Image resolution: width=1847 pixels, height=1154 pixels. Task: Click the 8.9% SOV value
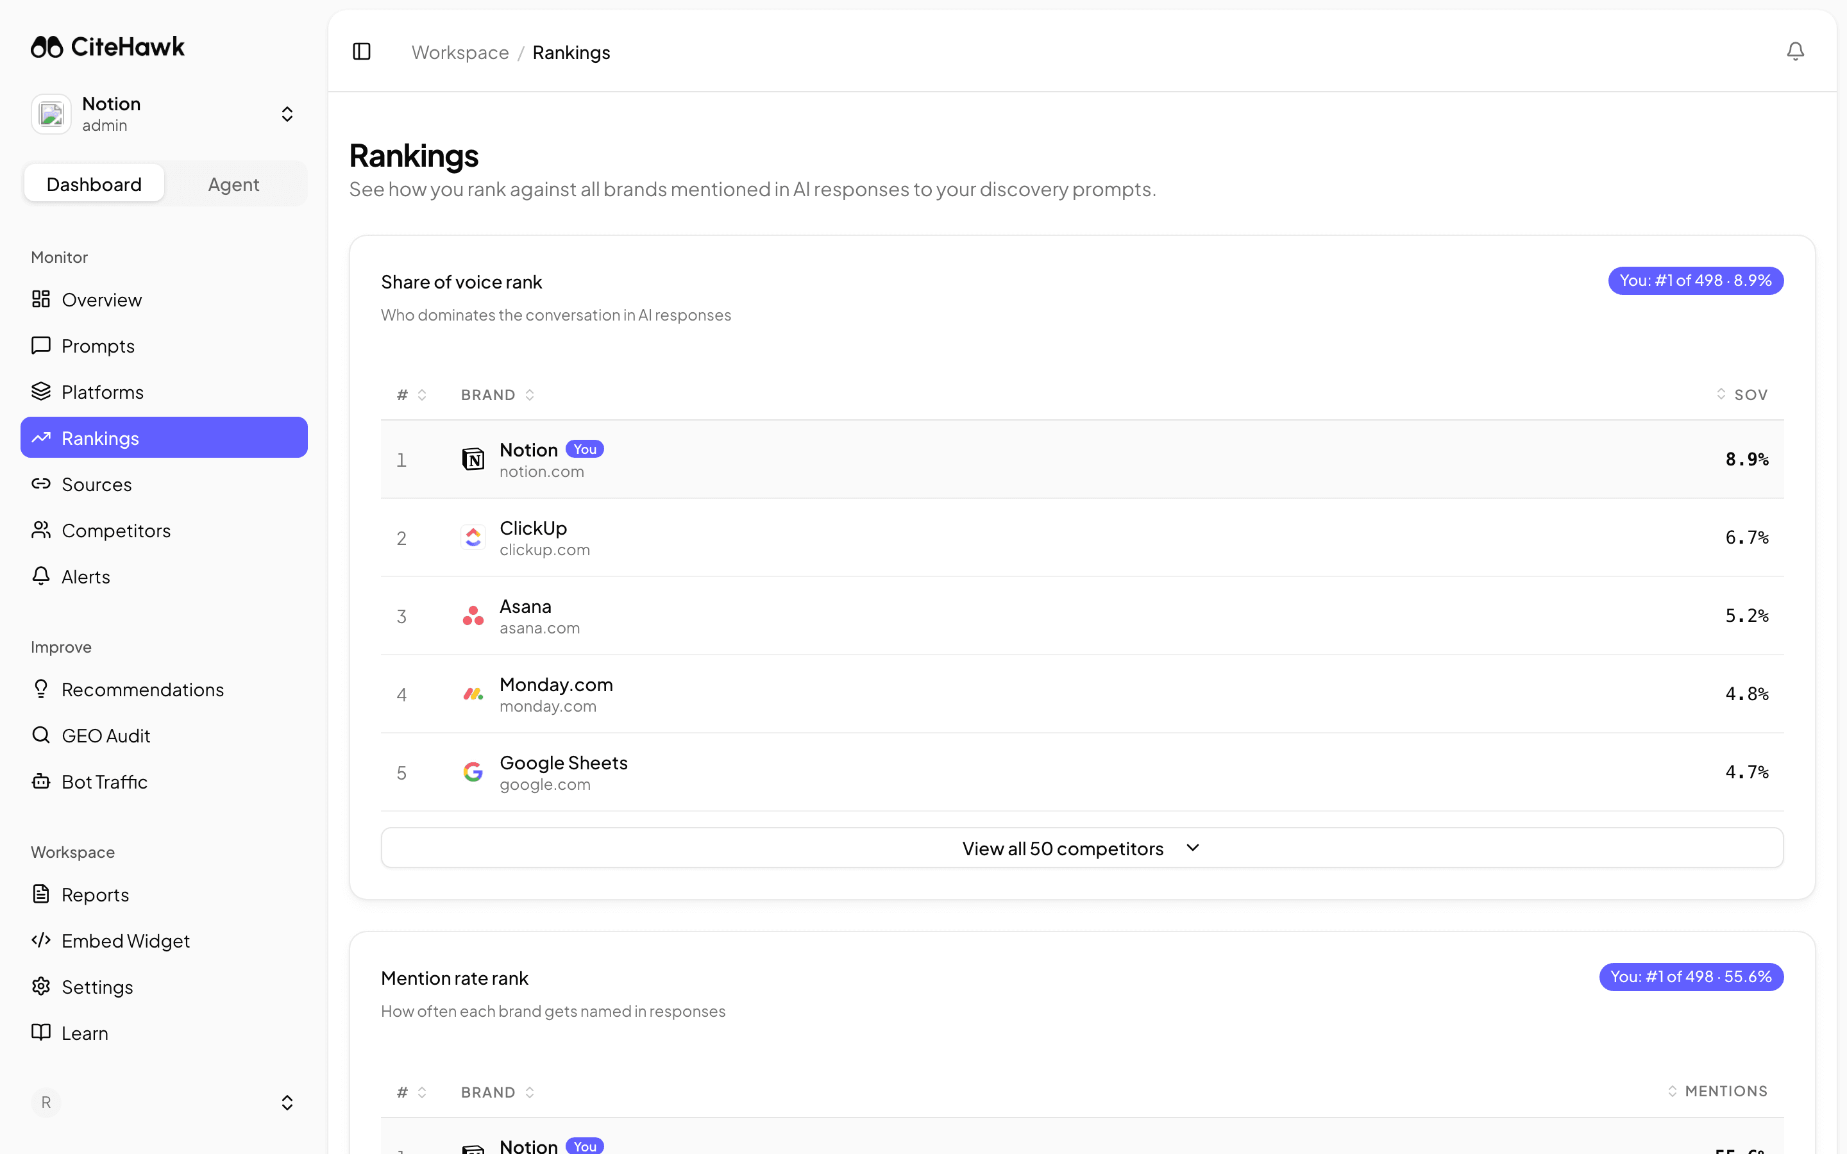pyautogui.click(x=1747, y=458)
